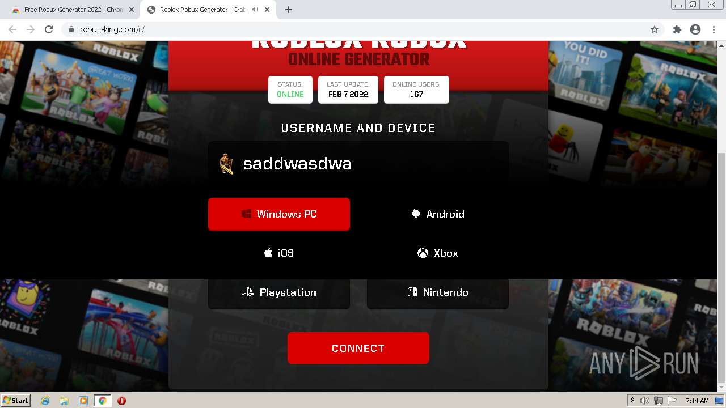This screenshot has height=408, width=726.
Task: Click the Chrome taskbar icon
Action: tap(102, 401)
